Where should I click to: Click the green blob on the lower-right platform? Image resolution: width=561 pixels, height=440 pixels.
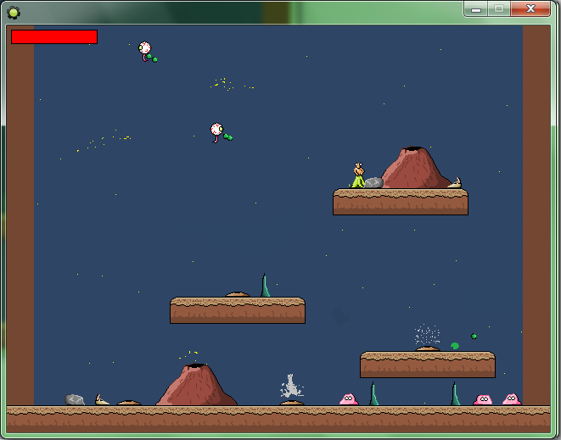[x=455, y=346]
